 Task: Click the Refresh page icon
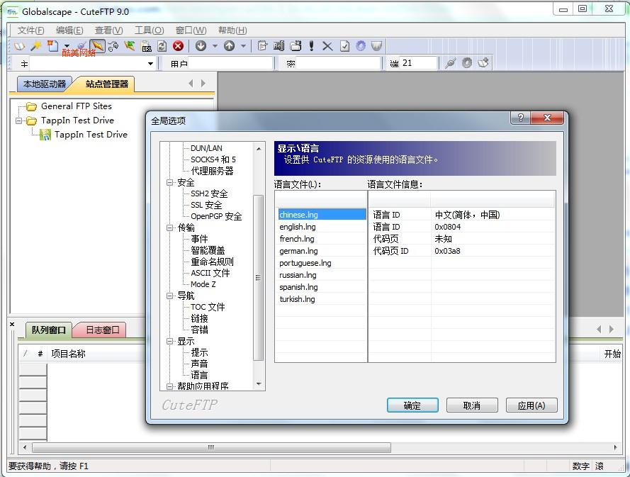coord(162,46)
